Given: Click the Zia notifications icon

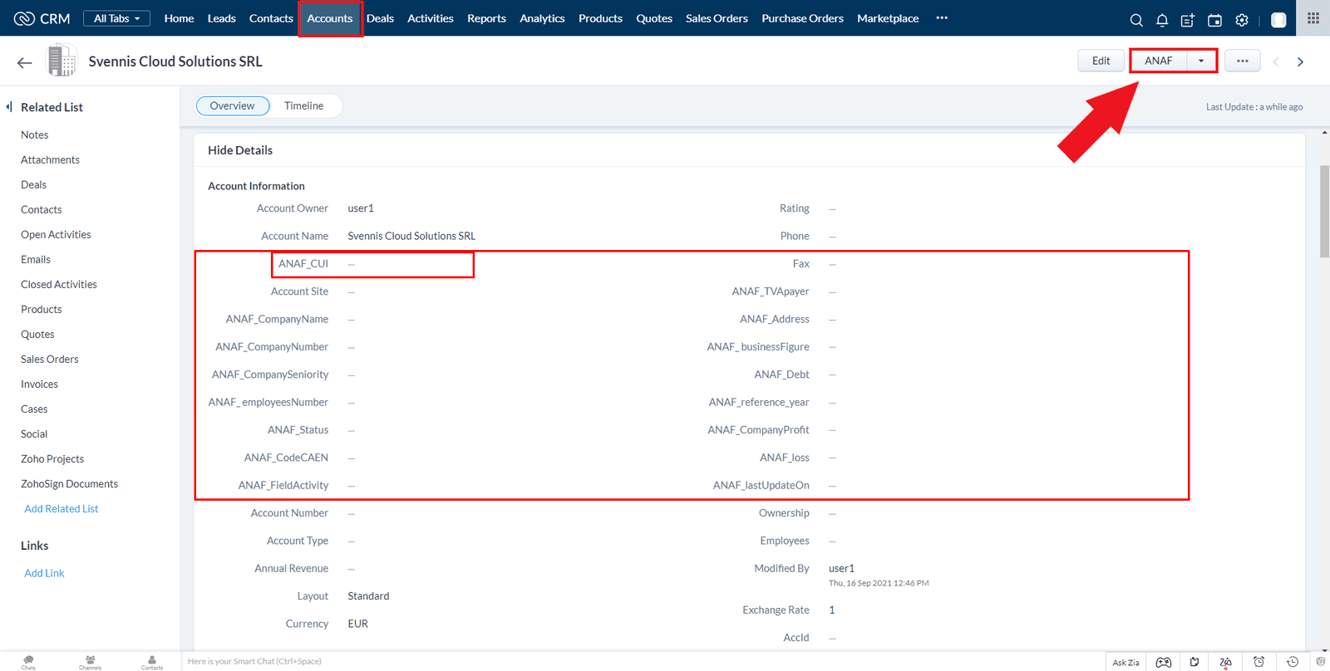Looking at the screenshot, I should 1225,662.
